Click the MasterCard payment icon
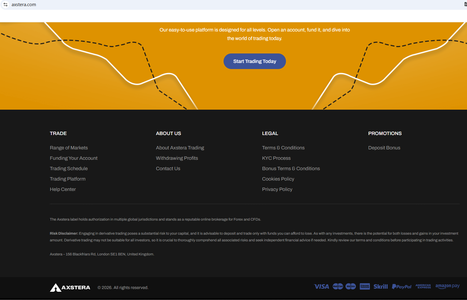Screen dimensions: 467x300 pyautogui.click(x=338, y=286)
